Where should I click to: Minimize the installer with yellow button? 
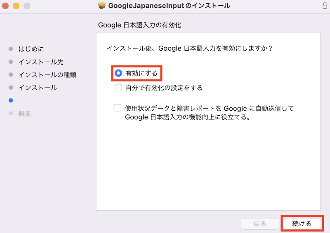click(x=16, y=6)
